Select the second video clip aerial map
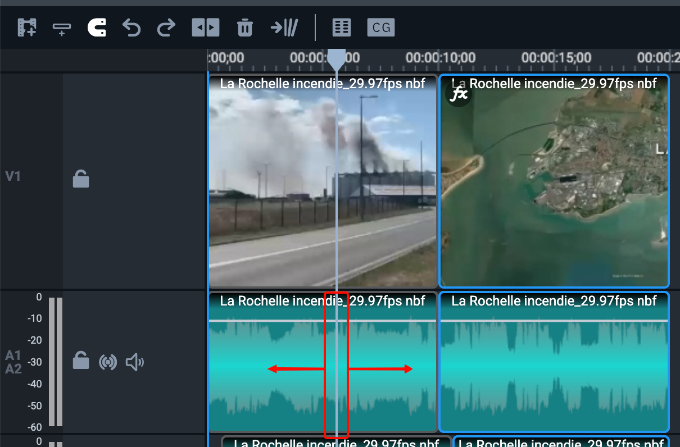680x447 pixels. 554,181
